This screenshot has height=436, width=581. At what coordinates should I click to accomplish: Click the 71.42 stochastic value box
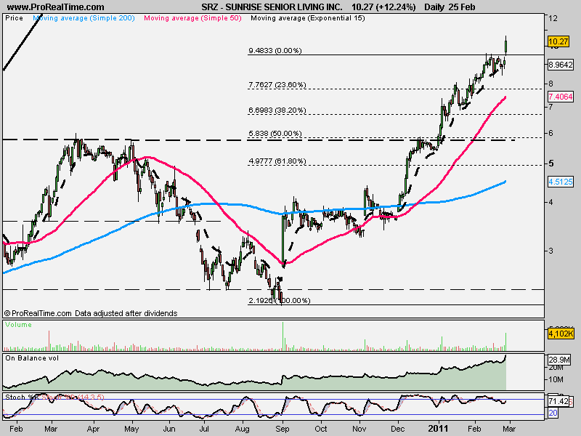(558, 401)
